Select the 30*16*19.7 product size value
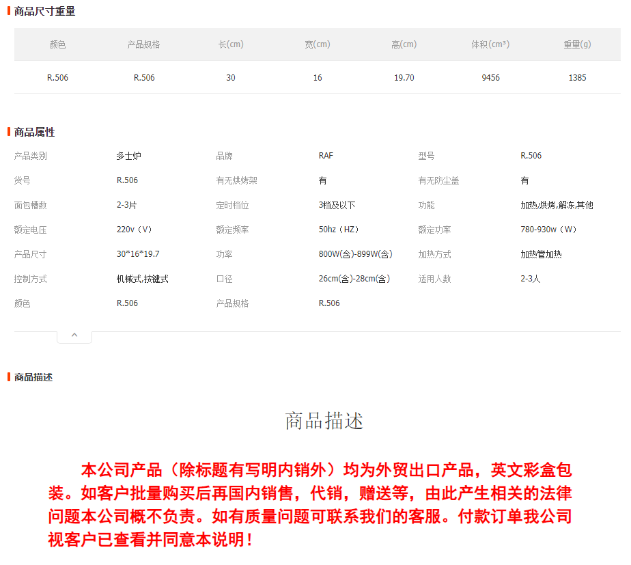631x565 pixels. pyautogui.click(x=138, y=254)
